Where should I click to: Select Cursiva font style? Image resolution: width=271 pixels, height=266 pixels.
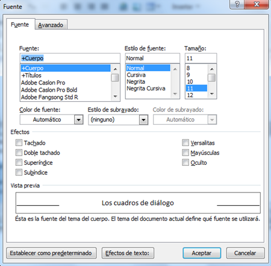tap(148, 75)
